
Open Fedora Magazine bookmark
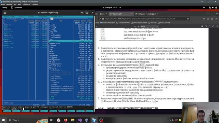[108, 23]
